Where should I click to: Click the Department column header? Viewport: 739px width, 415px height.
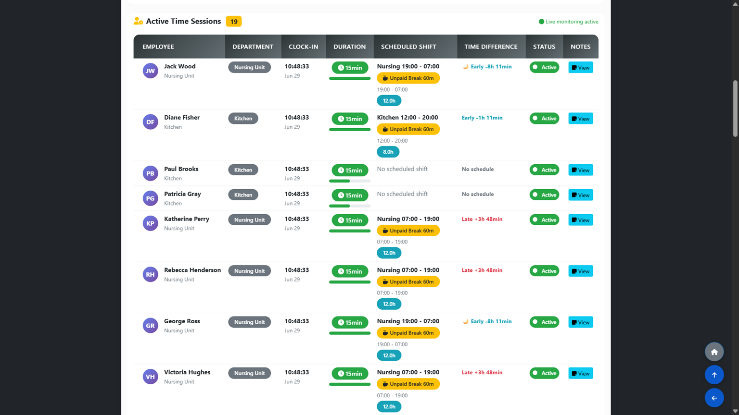tap(253, 47)
